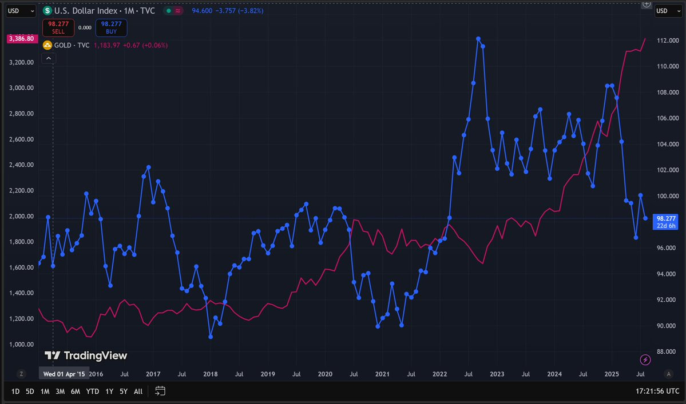Select the 6M time range
686x404 pixels.
tap(76, 391)
